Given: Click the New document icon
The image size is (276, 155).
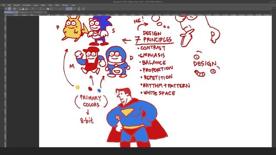Looking at the screenshot, I should [19, 9].
